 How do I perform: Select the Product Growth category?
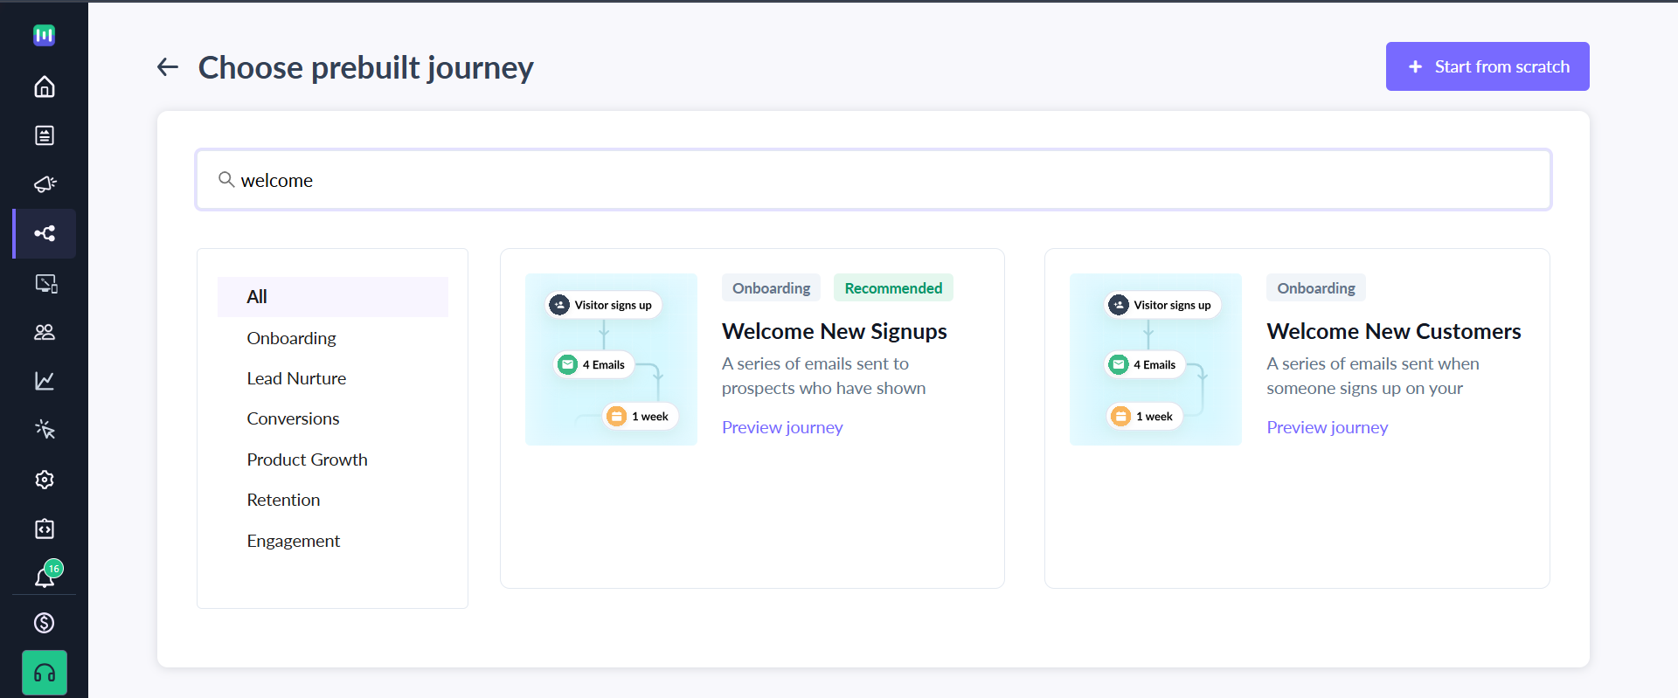click(307, 460)
